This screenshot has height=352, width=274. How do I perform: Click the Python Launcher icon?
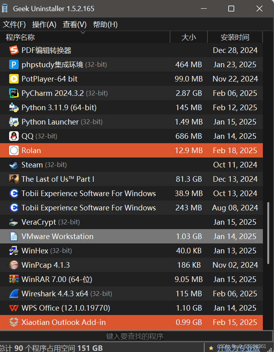pos(14,122)
